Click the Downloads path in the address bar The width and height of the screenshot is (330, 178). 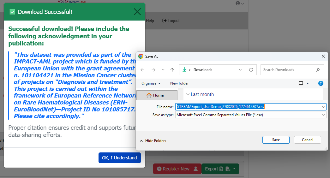(x=203, y=70)
